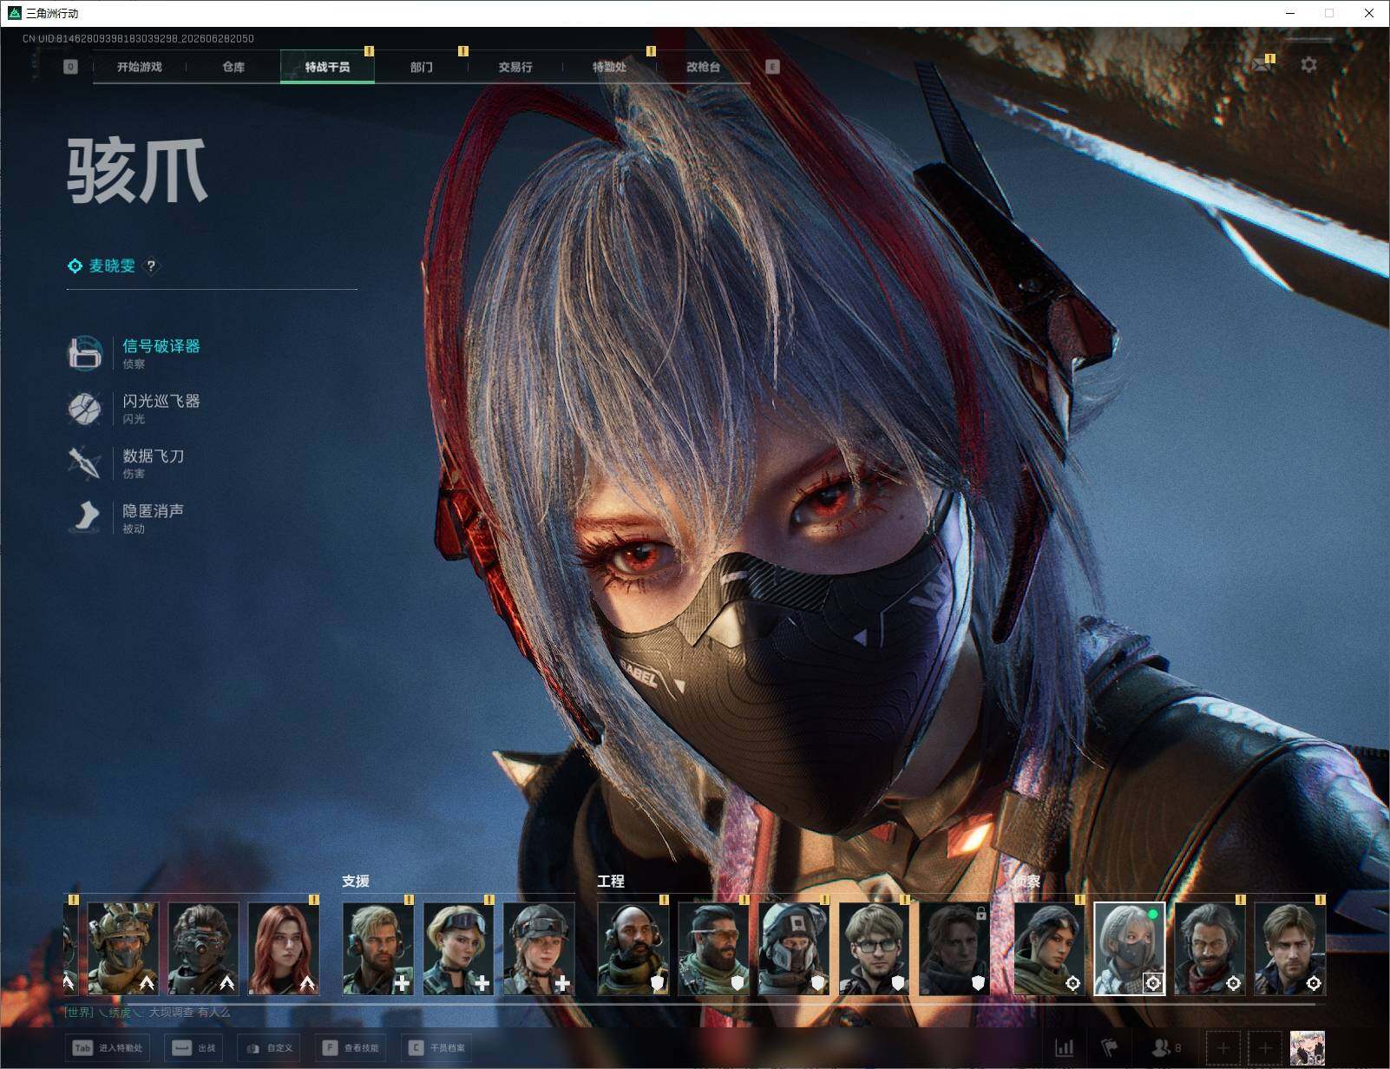Screen dimensions: 1390x1069
Task: Select the red-haired female assault operator
Action: point(284,948)
